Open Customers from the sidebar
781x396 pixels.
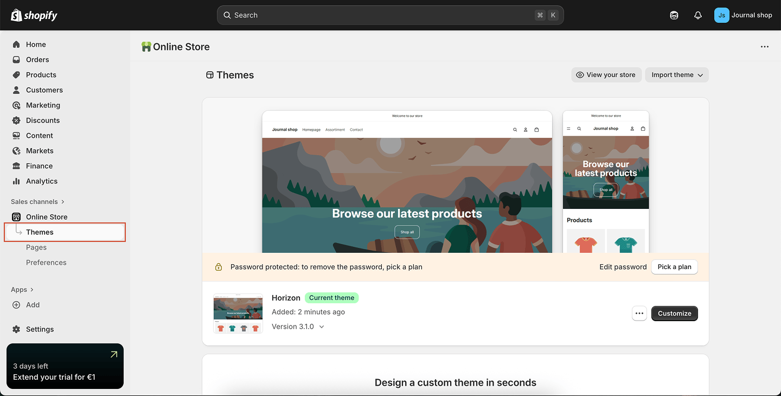pos(65,90)
